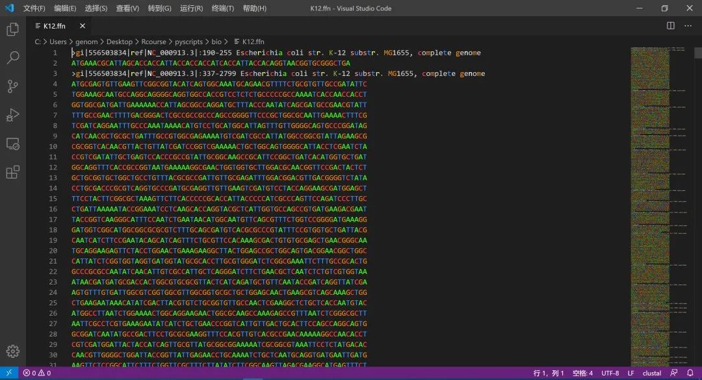The height and width of the screenshot is (380, 702).
Task: Expand the pyscripts breadcrumb folder
Action: tap(188, 42)
